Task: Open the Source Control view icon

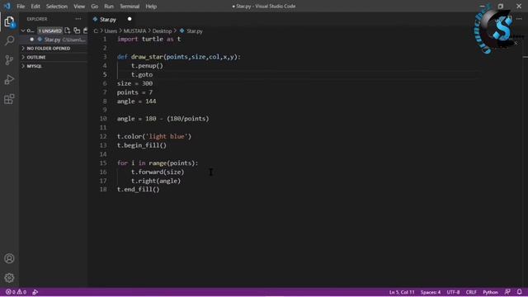Action: (x=9, y=60)
